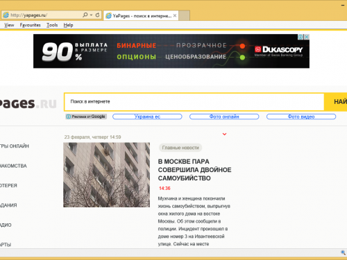Open the 'ЛОТЕРЕЯ' sidebar link
The image size is (347, 260).
[8, 186]
